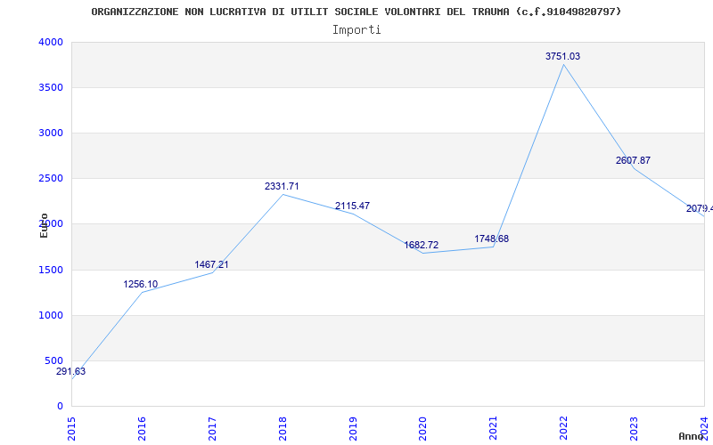Click the 2020 x-axis year label
713x445 pixels.
[x=422, y=428]
